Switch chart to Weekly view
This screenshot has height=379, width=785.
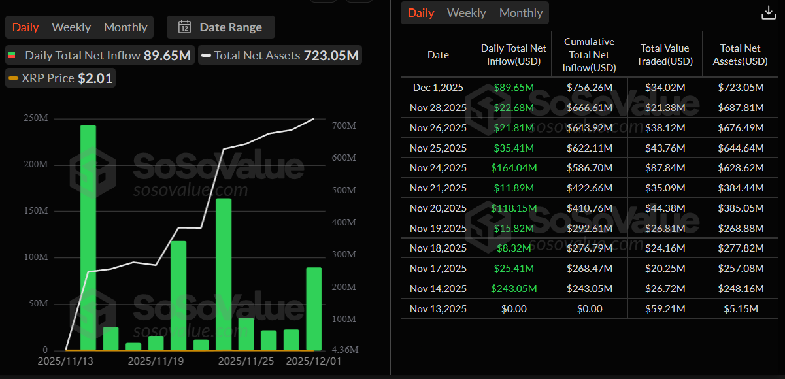coord(71,27)
